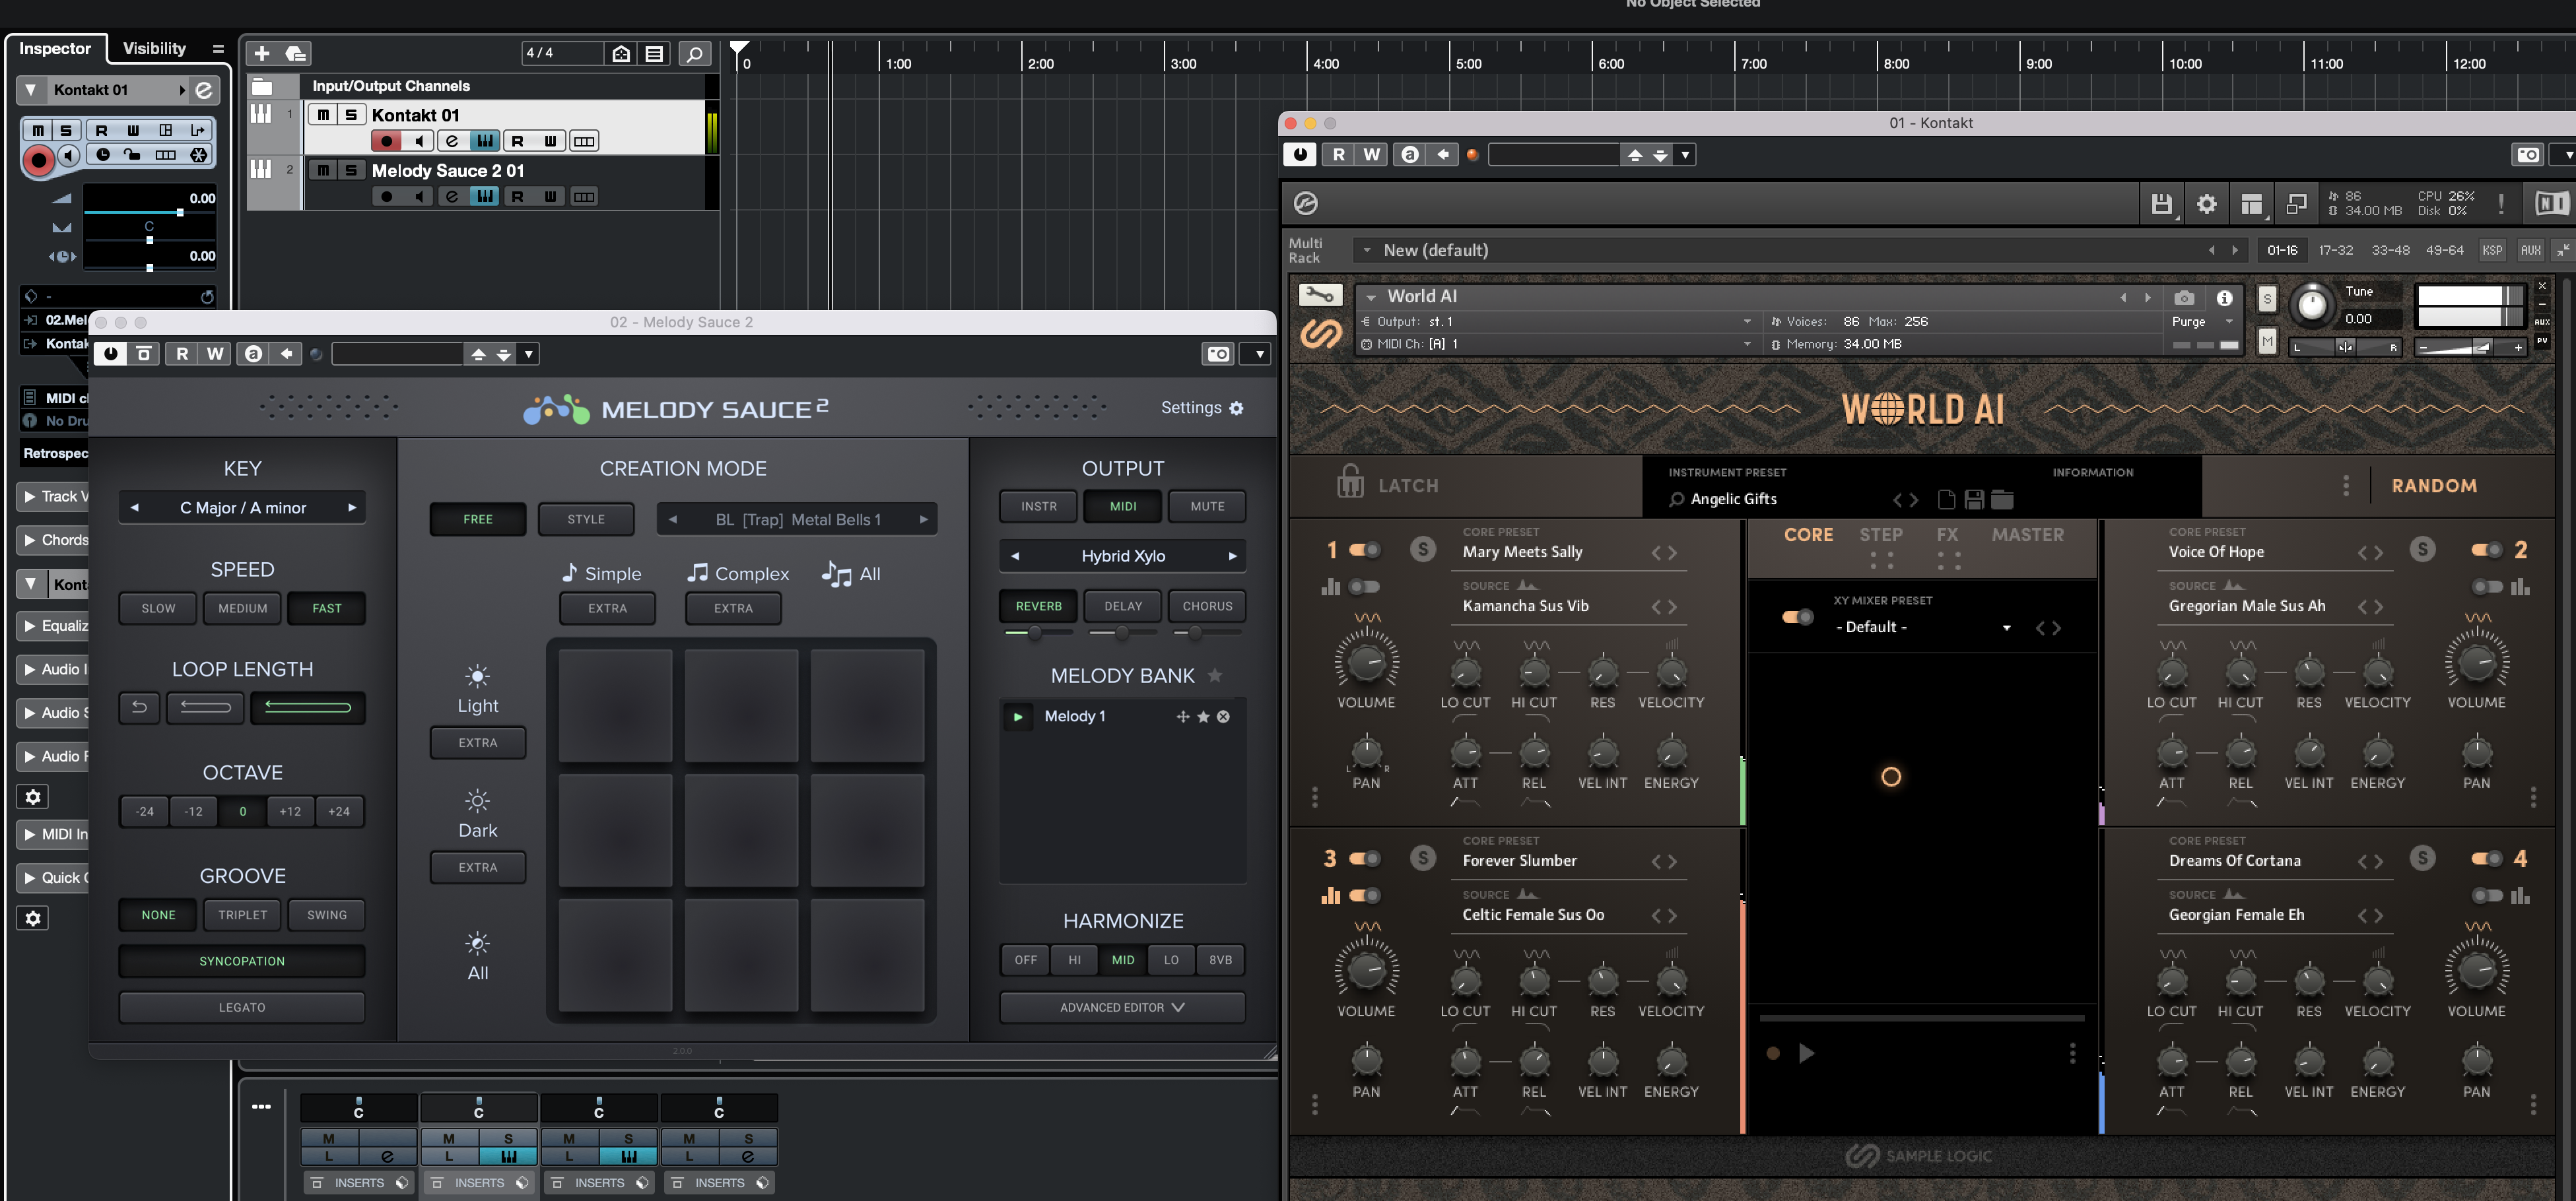
Task: Open XY mixer Default preset dropdown
Action: pos(1922,628)
